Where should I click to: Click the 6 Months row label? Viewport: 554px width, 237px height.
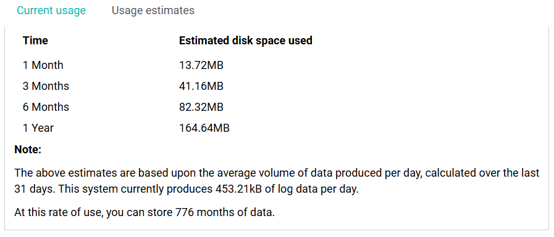(x=46, y=106)
